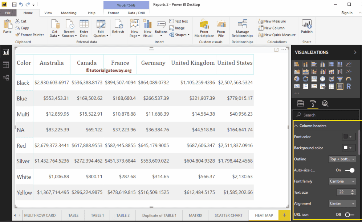Select the Pie chart visual icon
Viewport: 362px width, 222px height.
[x=296, y=79]
